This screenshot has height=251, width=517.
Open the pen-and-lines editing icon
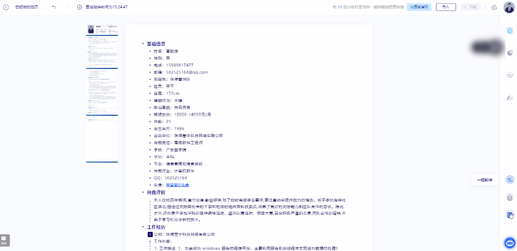(510, 97)
